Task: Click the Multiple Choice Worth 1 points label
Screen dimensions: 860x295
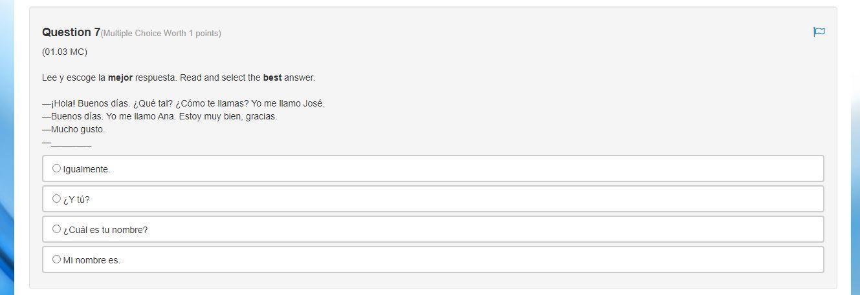Action: click(160, 34)
